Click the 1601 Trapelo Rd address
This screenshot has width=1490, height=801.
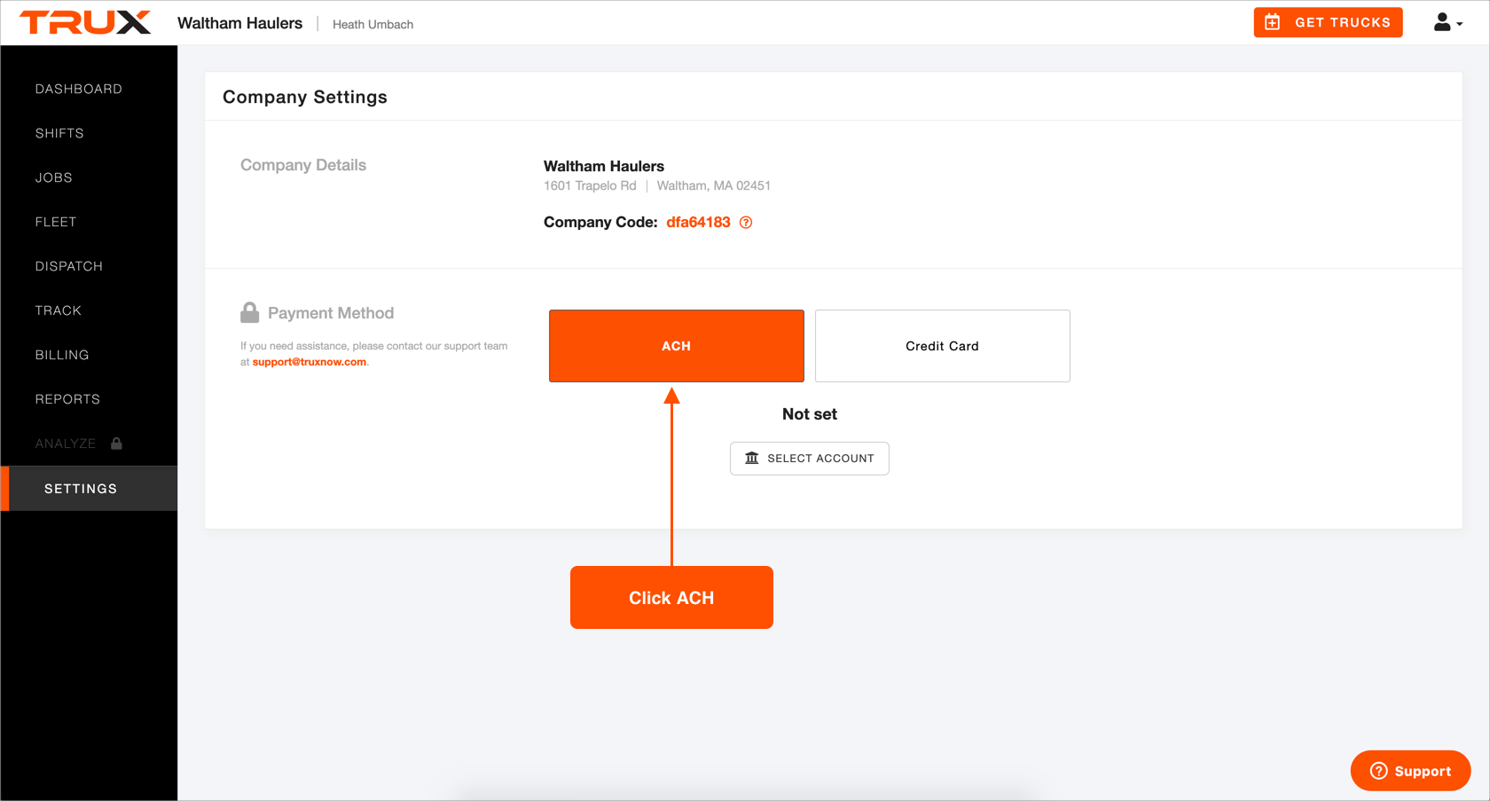click(590, 185)
